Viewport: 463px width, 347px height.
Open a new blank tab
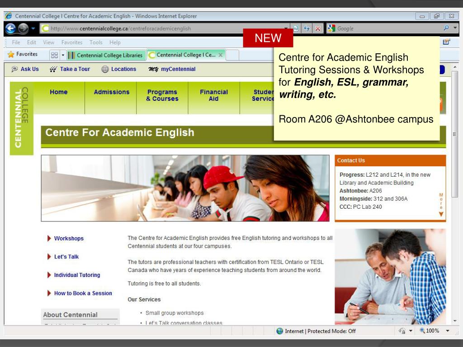232,55
